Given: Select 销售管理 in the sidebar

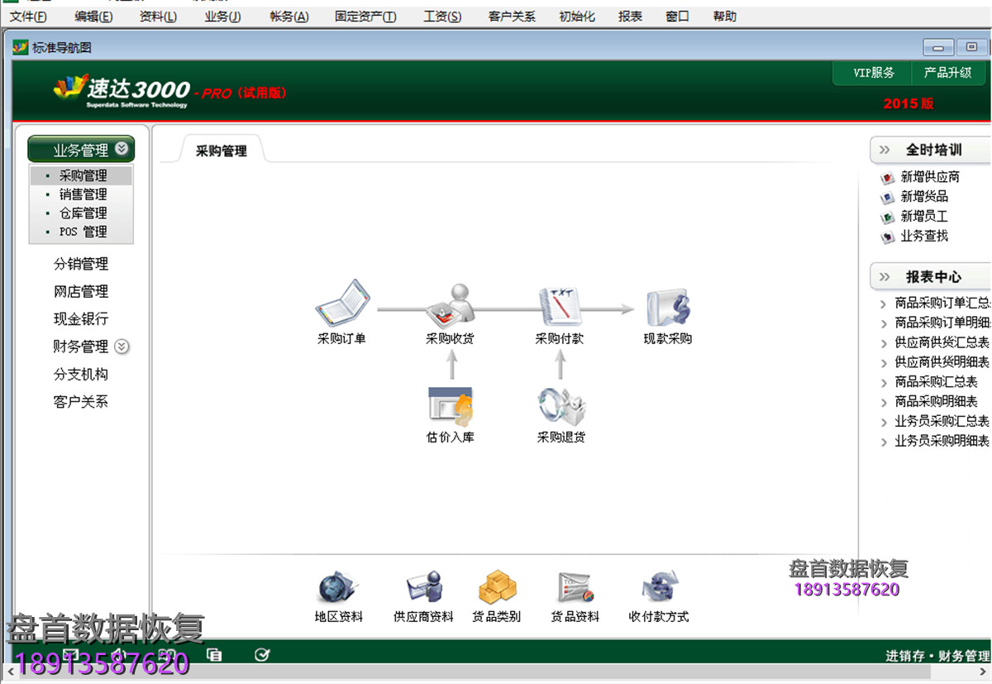Looking at the screenshot, I should point(83,194).
